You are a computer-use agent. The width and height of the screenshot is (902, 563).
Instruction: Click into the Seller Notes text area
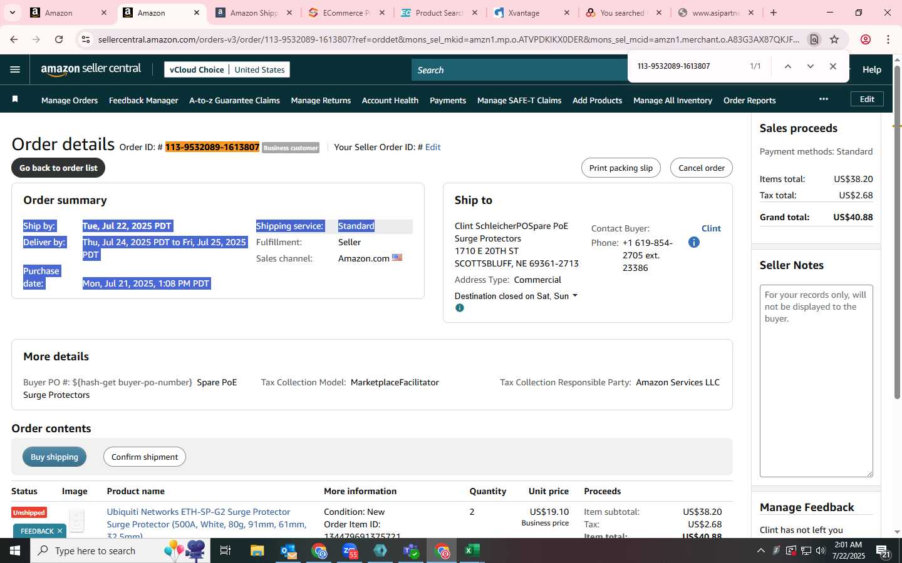(x=816, y=381)
